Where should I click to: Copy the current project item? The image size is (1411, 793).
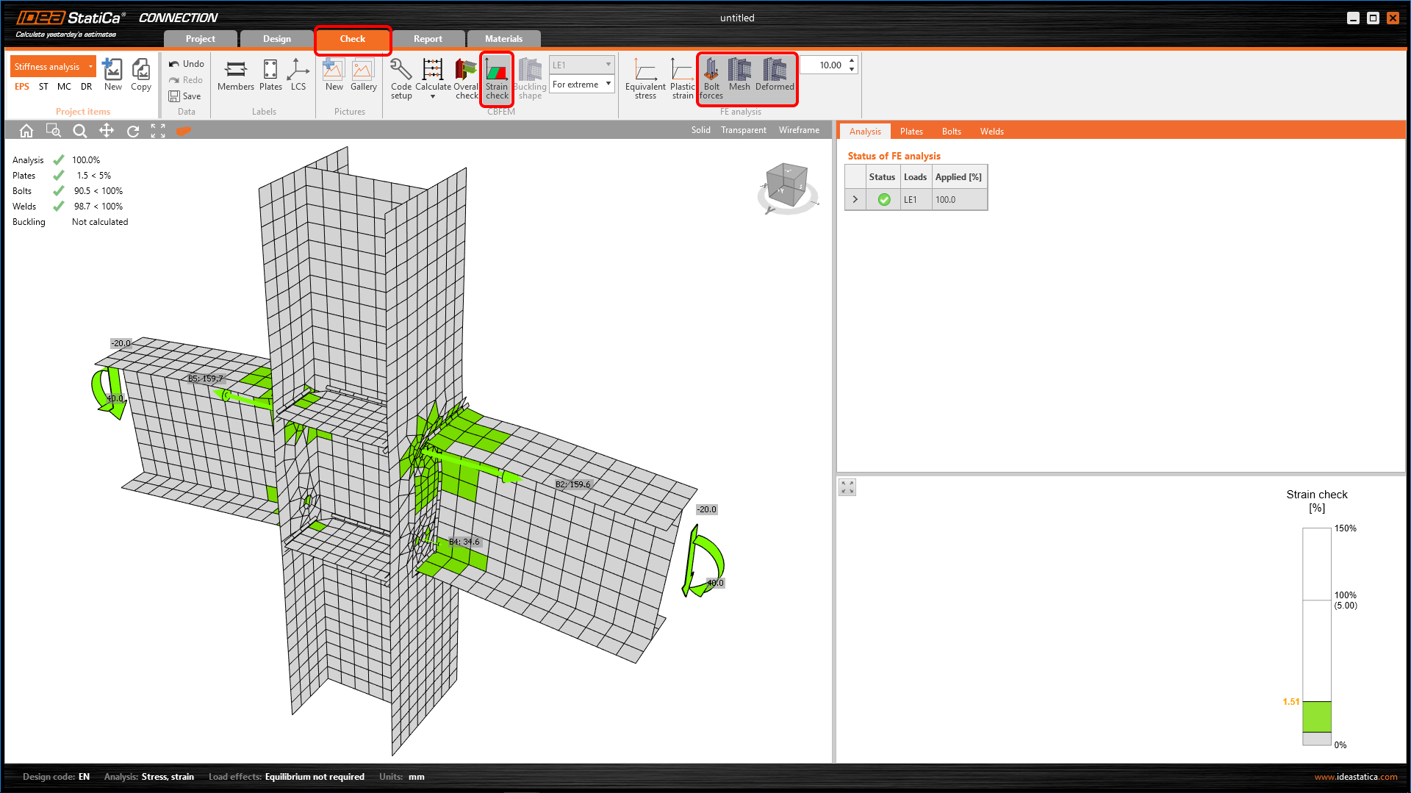click(140, 75)
